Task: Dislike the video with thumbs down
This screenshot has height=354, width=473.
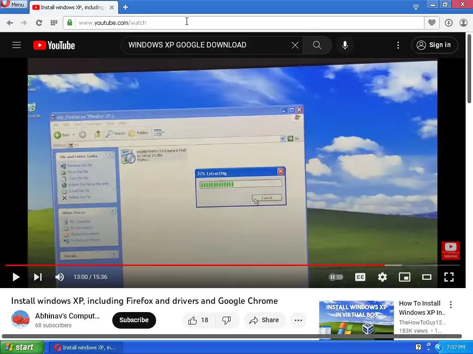Action: [227, 320]
